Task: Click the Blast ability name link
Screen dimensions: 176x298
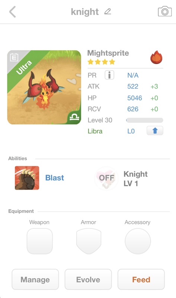Action: [55, 178]
